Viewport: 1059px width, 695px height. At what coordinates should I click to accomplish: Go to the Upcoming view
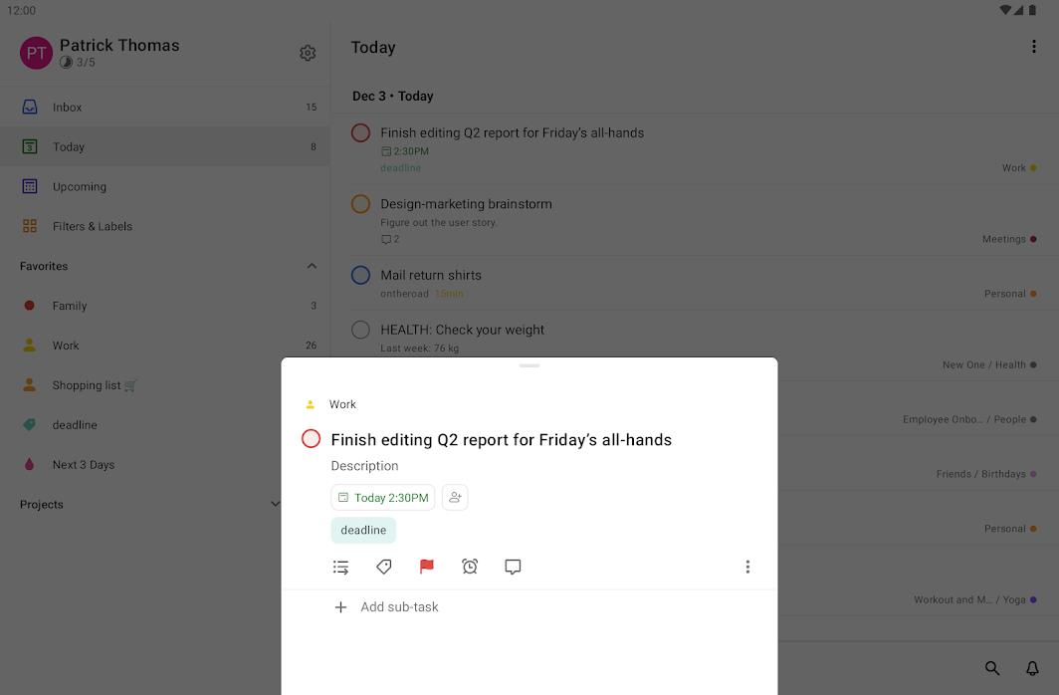click(80, 186)
